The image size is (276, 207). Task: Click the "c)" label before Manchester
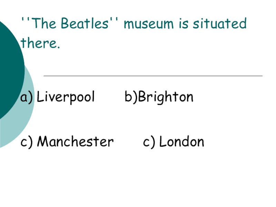coord(27,142)
